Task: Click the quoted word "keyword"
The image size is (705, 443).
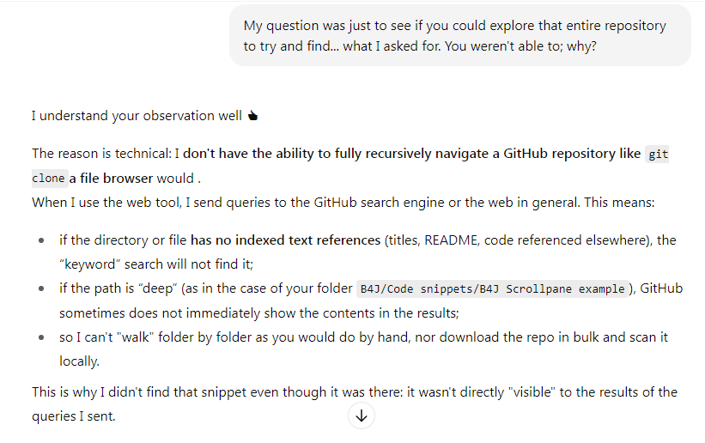Action: tap(90, 264)
